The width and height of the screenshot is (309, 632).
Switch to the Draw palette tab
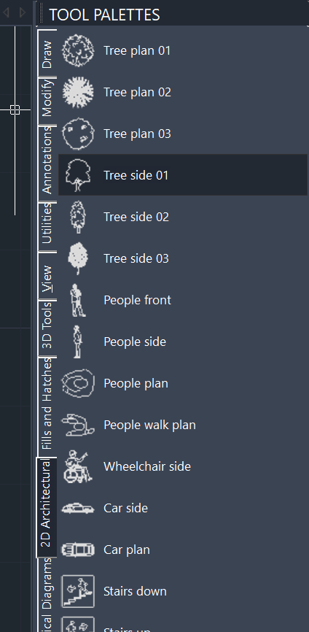click(x=47, y=53)
